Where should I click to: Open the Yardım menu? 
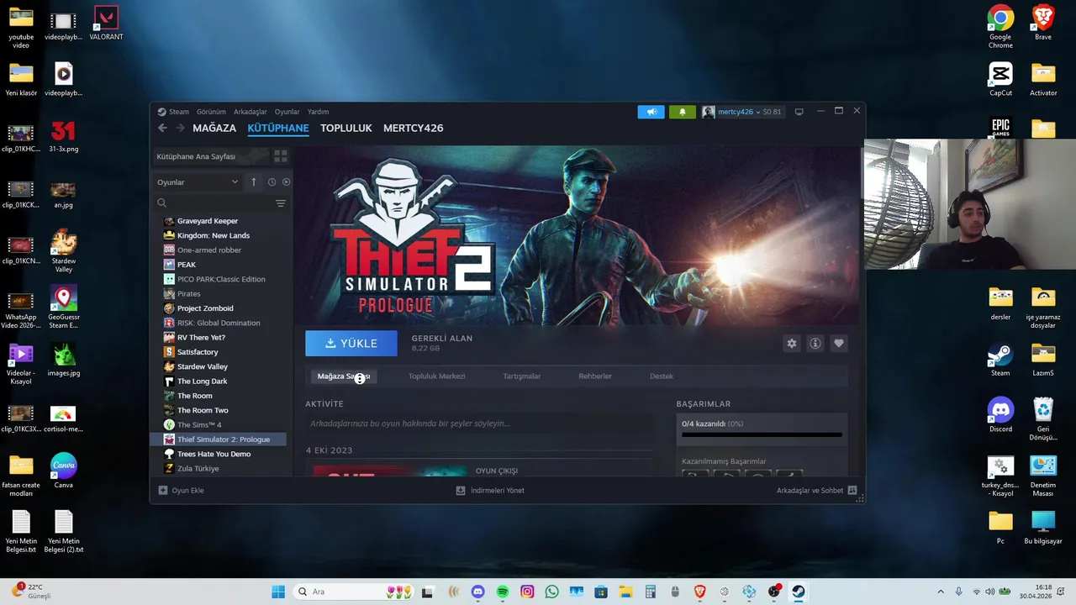pyautogui.click(x=318, y=112)
